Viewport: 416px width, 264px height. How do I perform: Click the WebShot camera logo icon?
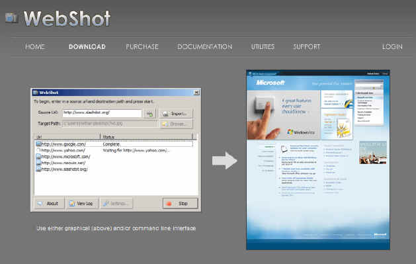[x=11, y=18]
